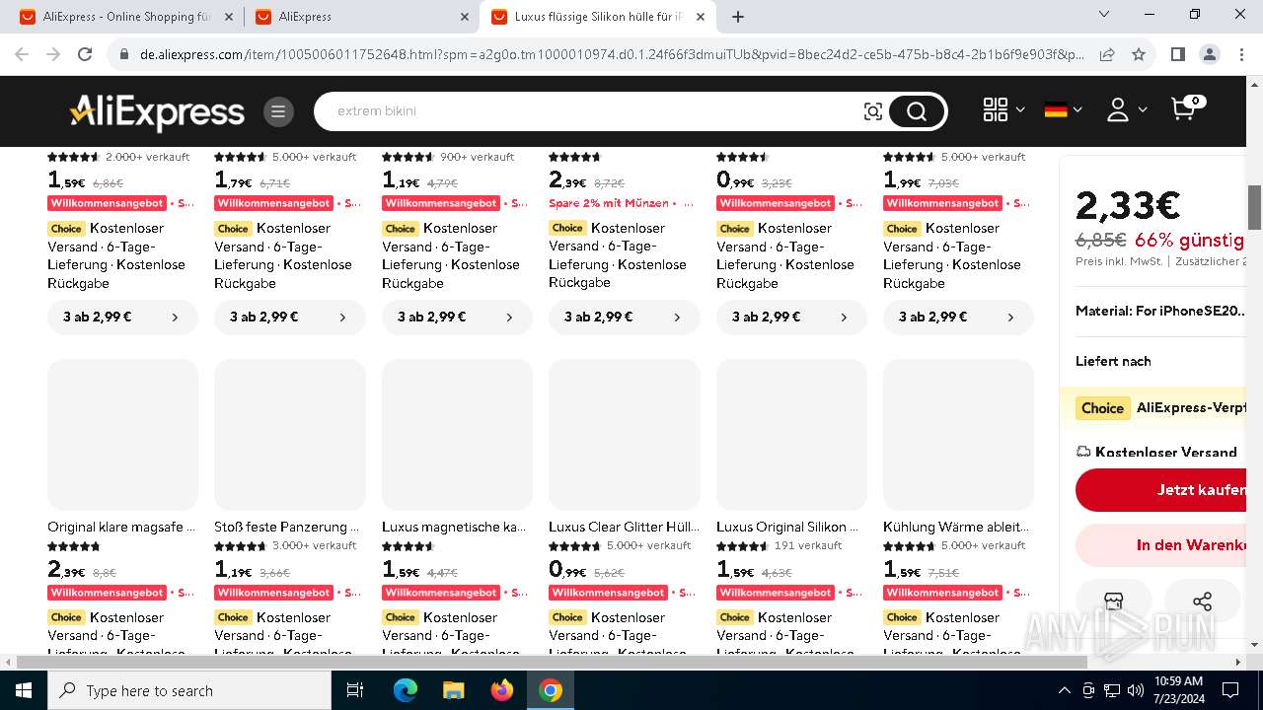Expand the first '3 ab 2,99 €' offer

click(122, 318)
